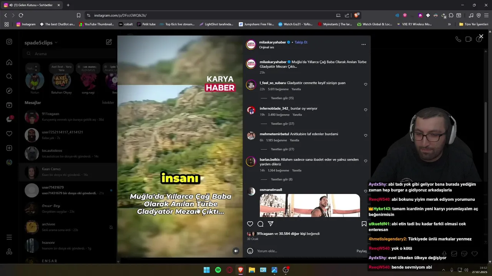The image size is (492, 276).
Task: Open emoji picker in comment box
Action: pyautogui.click(x=250, y=251)
